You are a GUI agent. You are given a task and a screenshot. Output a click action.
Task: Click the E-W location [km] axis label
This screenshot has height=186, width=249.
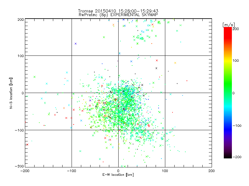118,175
